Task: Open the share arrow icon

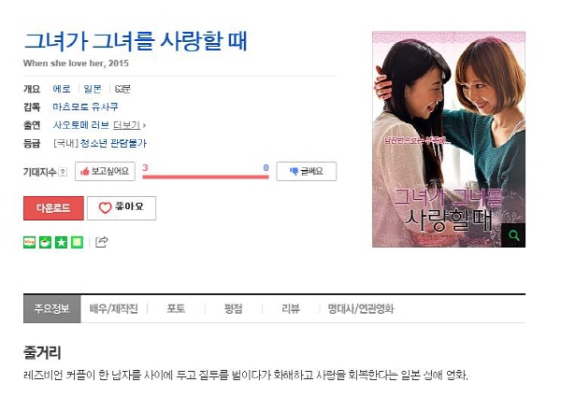Action: pos(102,242)
